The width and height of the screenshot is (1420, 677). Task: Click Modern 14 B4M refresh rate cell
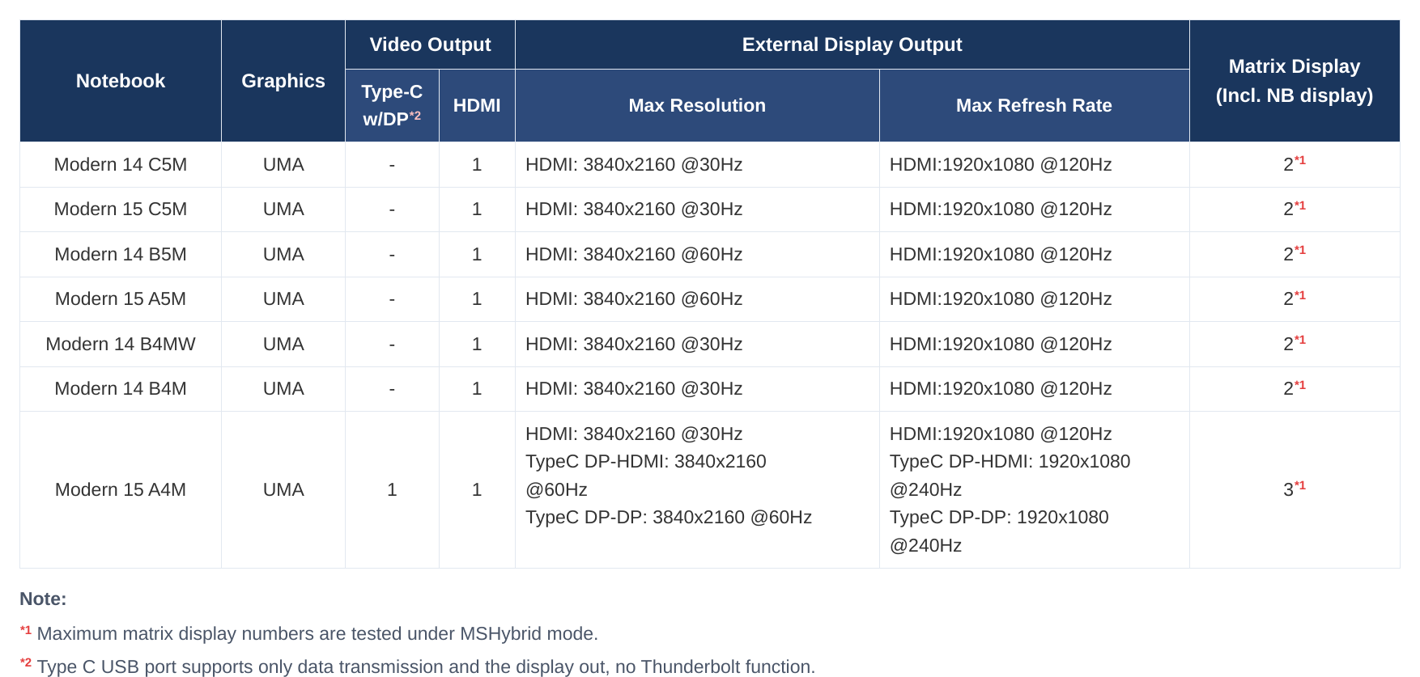pyautogui.click(x=1034, y=389)
